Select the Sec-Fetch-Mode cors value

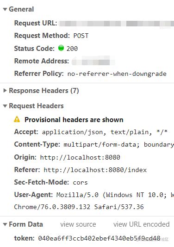click(x=80, y=183)
